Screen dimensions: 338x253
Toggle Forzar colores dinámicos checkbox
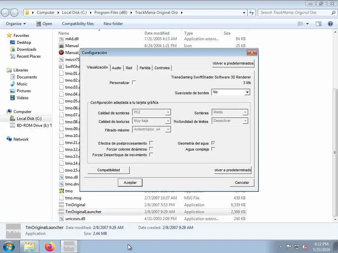pos(151,149)
